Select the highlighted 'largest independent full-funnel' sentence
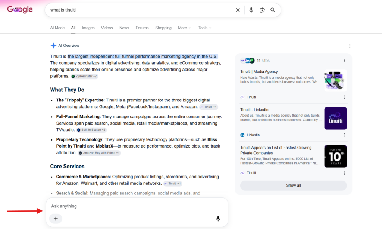 pyautogui.click(x=143, y=57)
